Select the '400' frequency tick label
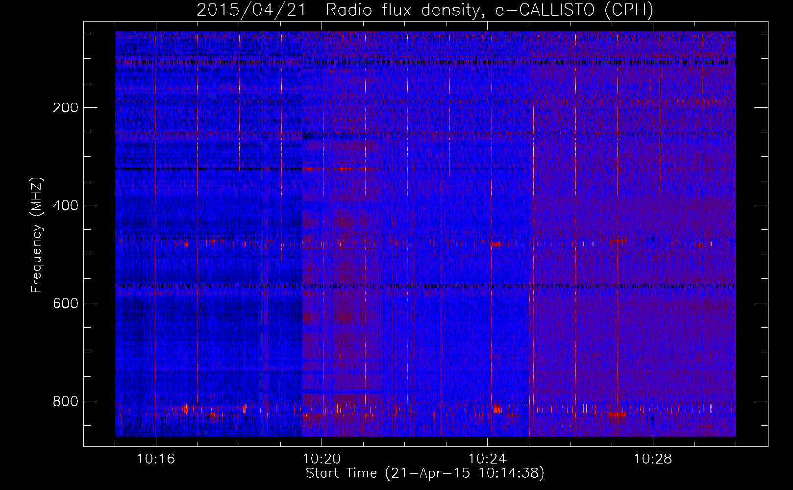 pyautogui.click(x=66, y=205)
